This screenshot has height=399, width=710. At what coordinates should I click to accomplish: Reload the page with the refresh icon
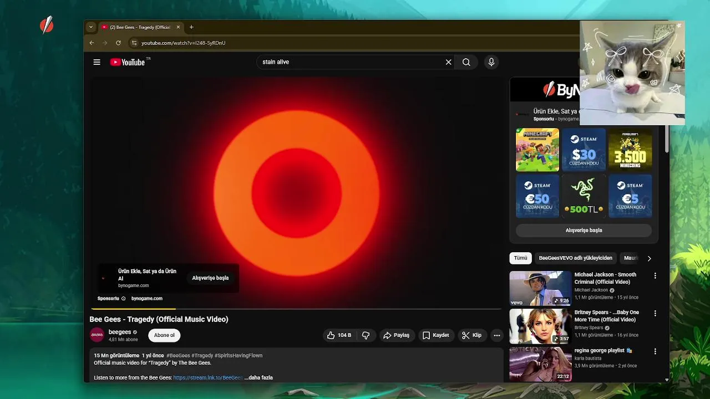[118, 43]
